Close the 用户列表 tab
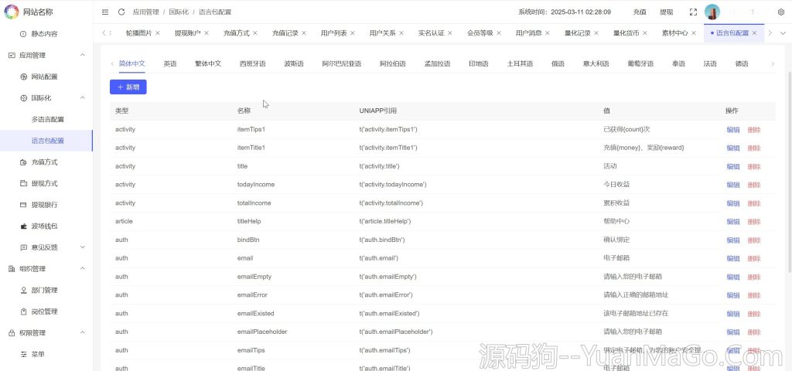Screen dimensions: 792x371 click(353, 32)
